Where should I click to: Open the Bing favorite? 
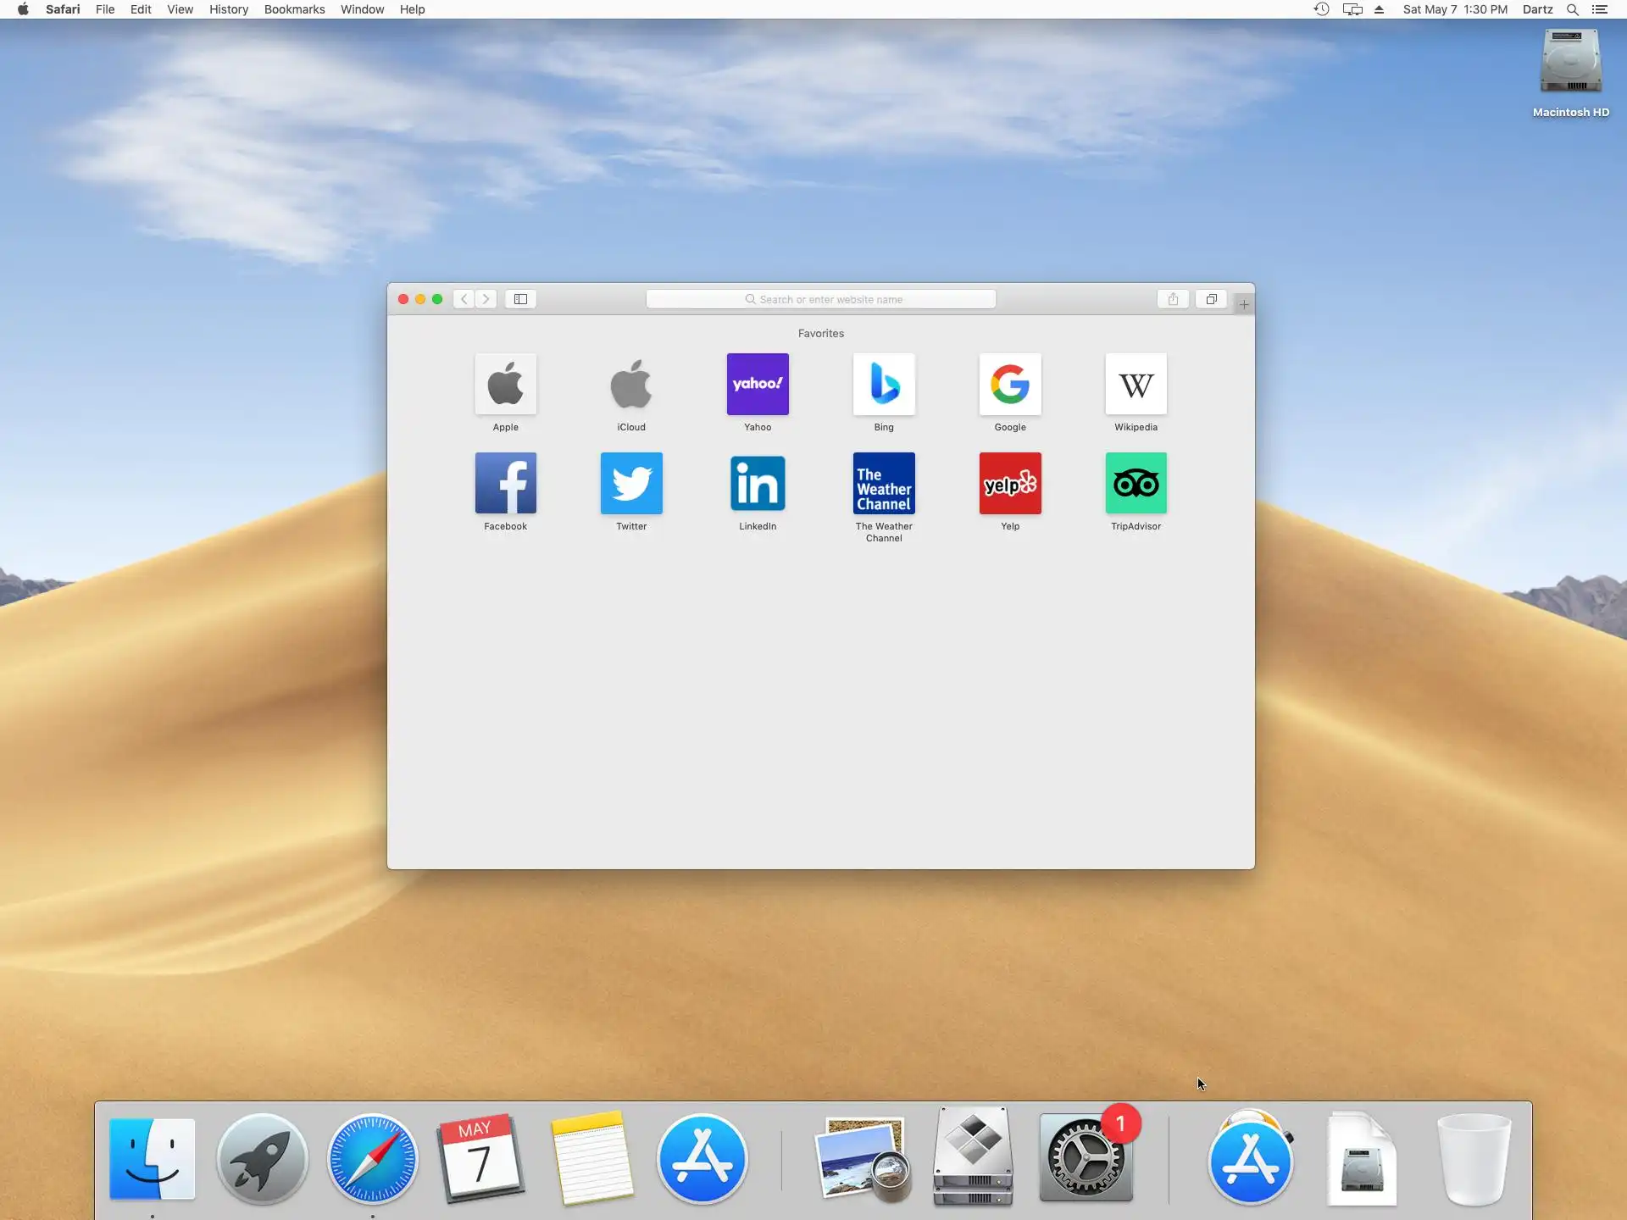coord(883,385)
